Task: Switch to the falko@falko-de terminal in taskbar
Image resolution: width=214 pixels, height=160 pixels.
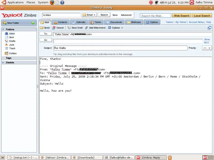Action: (x=119, y=158)
